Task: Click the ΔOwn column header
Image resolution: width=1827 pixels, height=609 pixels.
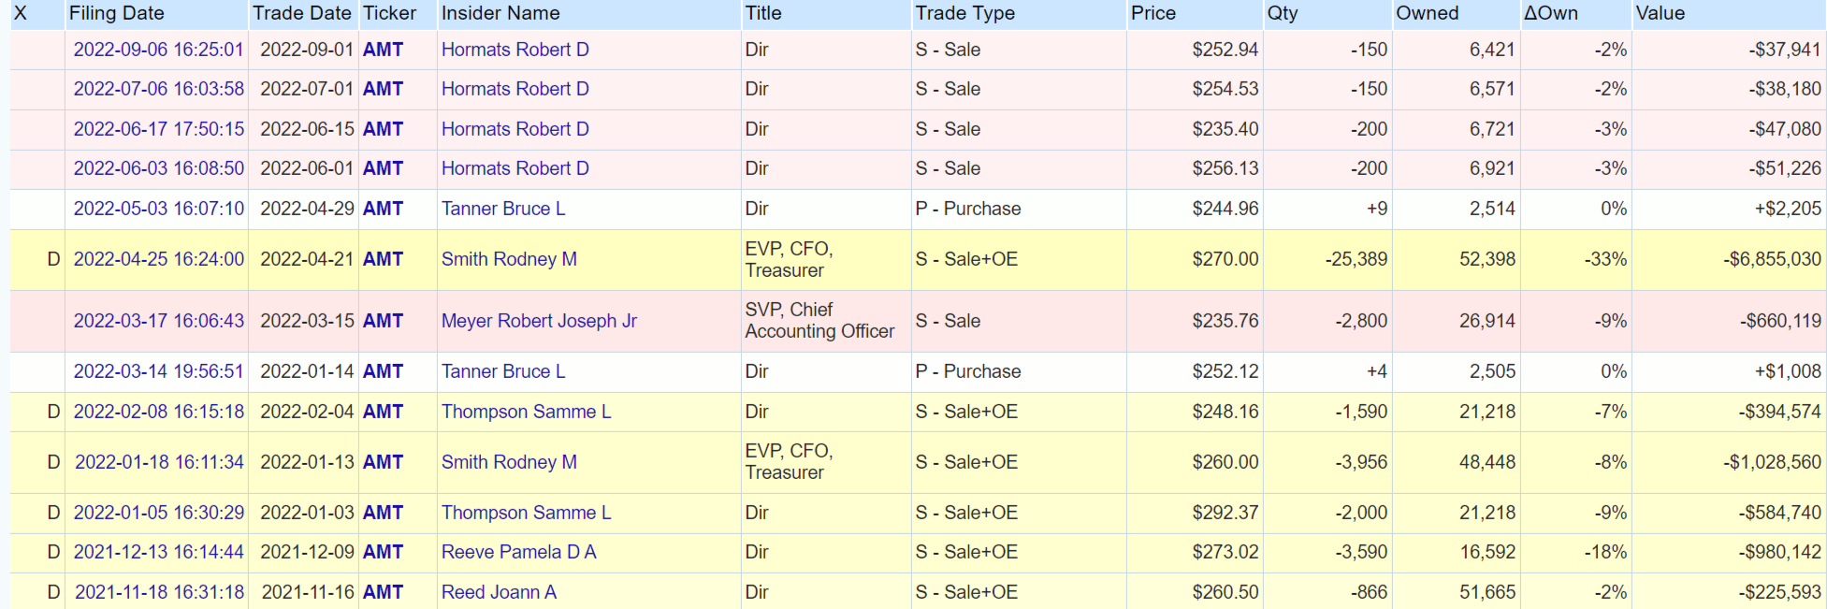Action: [1551, 13]
